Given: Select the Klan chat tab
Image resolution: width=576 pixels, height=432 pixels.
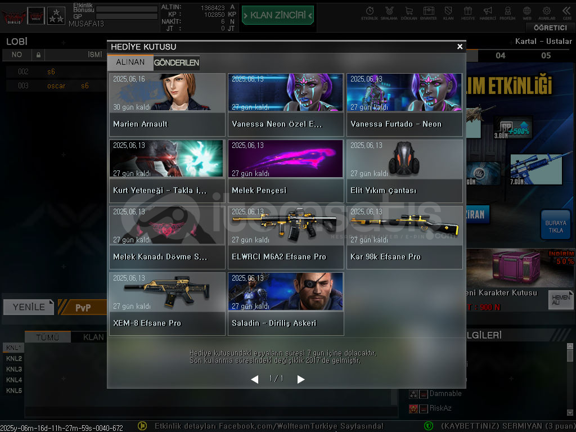Looking at the screenshot, I should point(93,337).
